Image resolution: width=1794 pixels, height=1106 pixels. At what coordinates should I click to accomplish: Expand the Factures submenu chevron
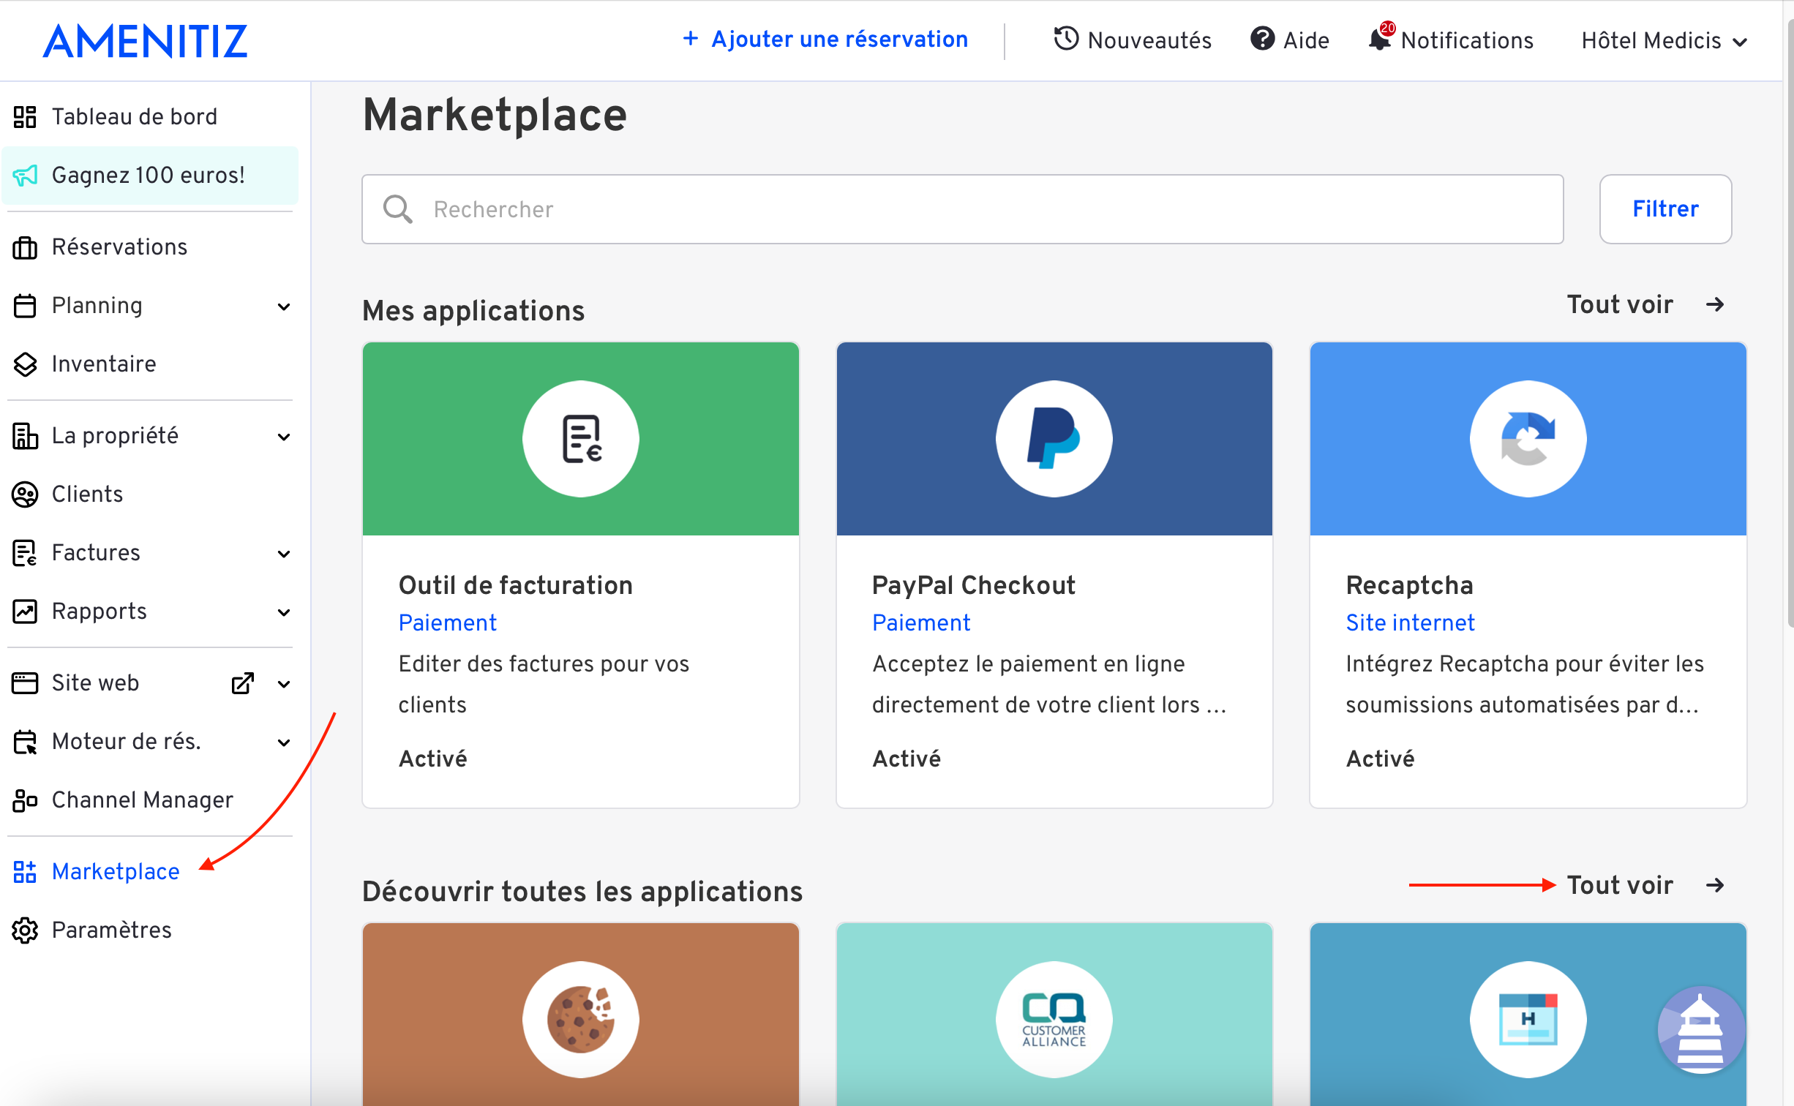[284, 554]
